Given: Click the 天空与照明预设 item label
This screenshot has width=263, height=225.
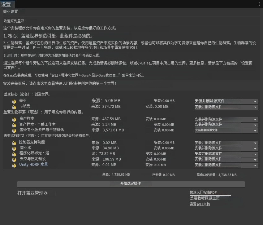Looking at the screenshot, I should pos(33,159).
